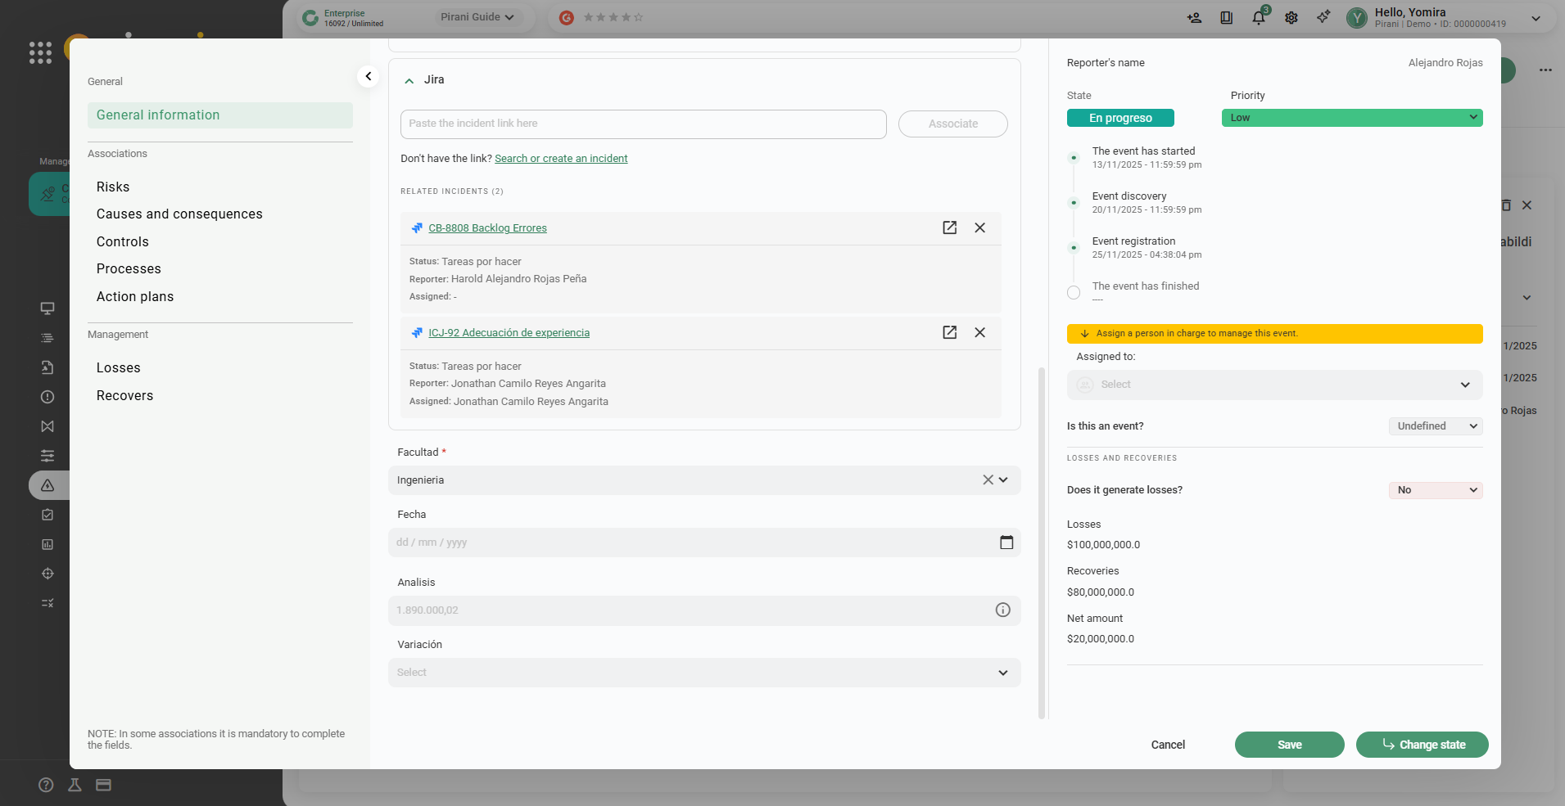This screenshot has height=806, width=1565.
Task: Remove the ICJ-92 related incident
Action: click(x=979, y=332)
